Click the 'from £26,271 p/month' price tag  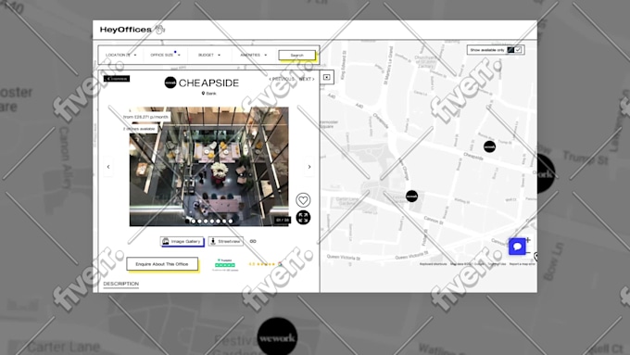pos(145,117)
